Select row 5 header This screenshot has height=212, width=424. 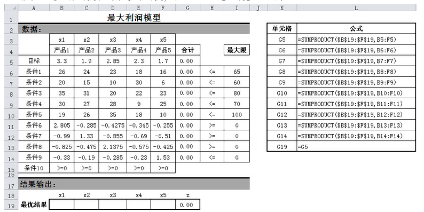pyautogui.click(x=11, y=61)
